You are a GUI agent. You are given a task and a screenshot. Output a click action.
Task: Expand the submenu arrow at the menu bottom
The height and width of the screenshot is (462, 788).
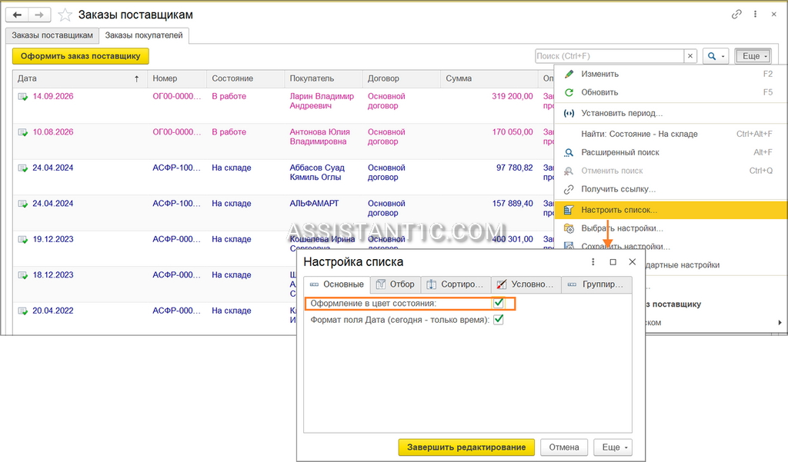click(x=780, y=322)
